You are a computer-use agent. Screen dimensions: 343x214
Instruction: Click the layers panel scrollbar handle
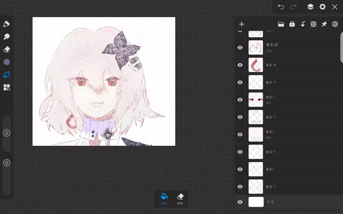[x=342, y=48]
